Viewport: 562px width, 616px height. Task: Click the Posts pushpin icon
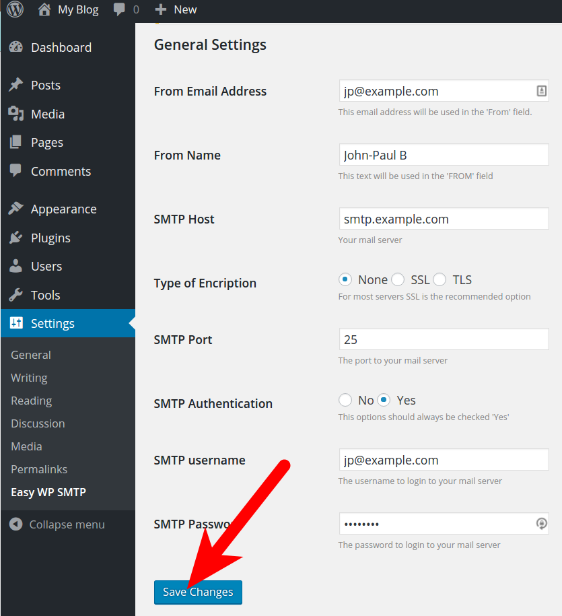(16, 85)
